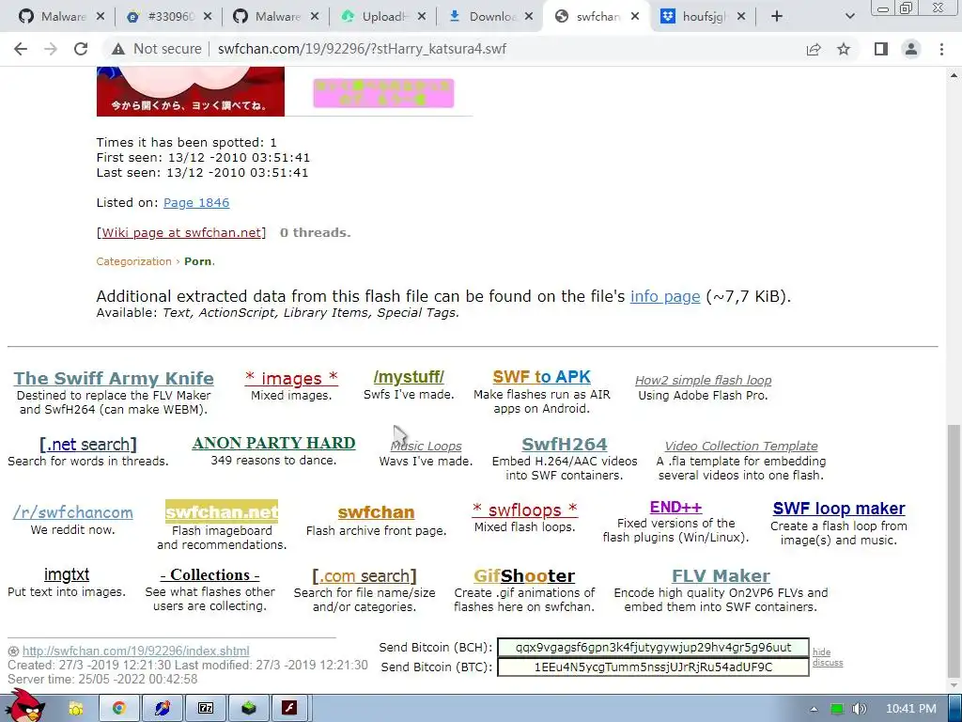The height and width of the screenshot is (722, 962).
Task: Show hidden tray icons arrow
Action: (x=814, y=709)
